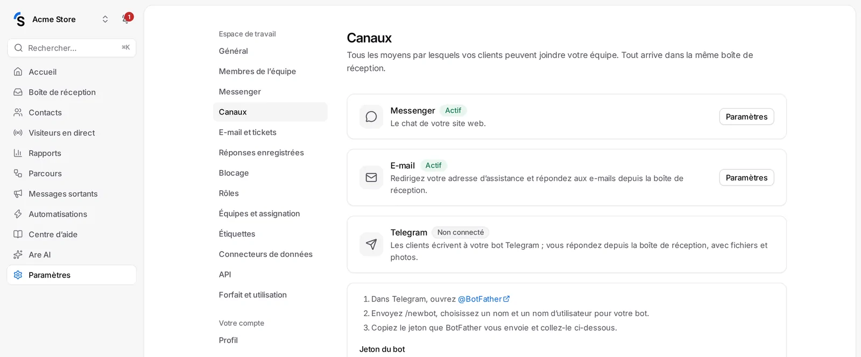The width and height of the screenshot is (861, 357).
Task: Open Blocage settings
Action: [270, 173]
